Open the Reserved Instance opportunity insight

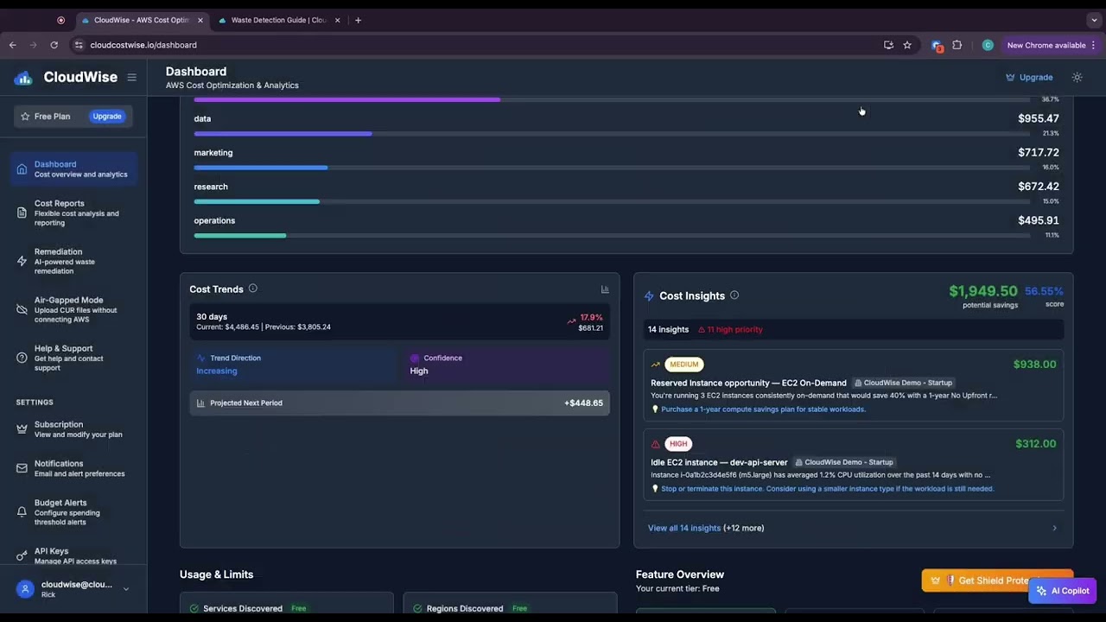(854, 386)
